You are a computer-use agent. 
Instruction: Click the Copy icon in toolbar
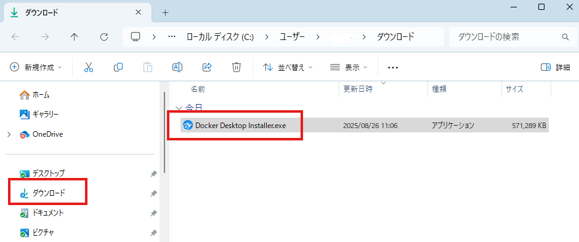pos(118,67)
